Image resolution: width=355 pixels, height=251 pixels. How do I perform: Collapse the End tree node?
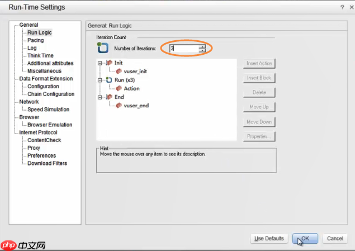101,97
